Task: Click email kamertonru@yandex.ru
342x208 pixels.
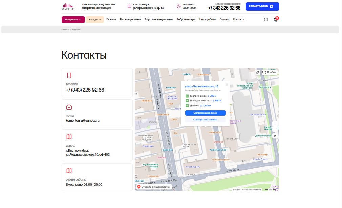Action: pos(82,120)
